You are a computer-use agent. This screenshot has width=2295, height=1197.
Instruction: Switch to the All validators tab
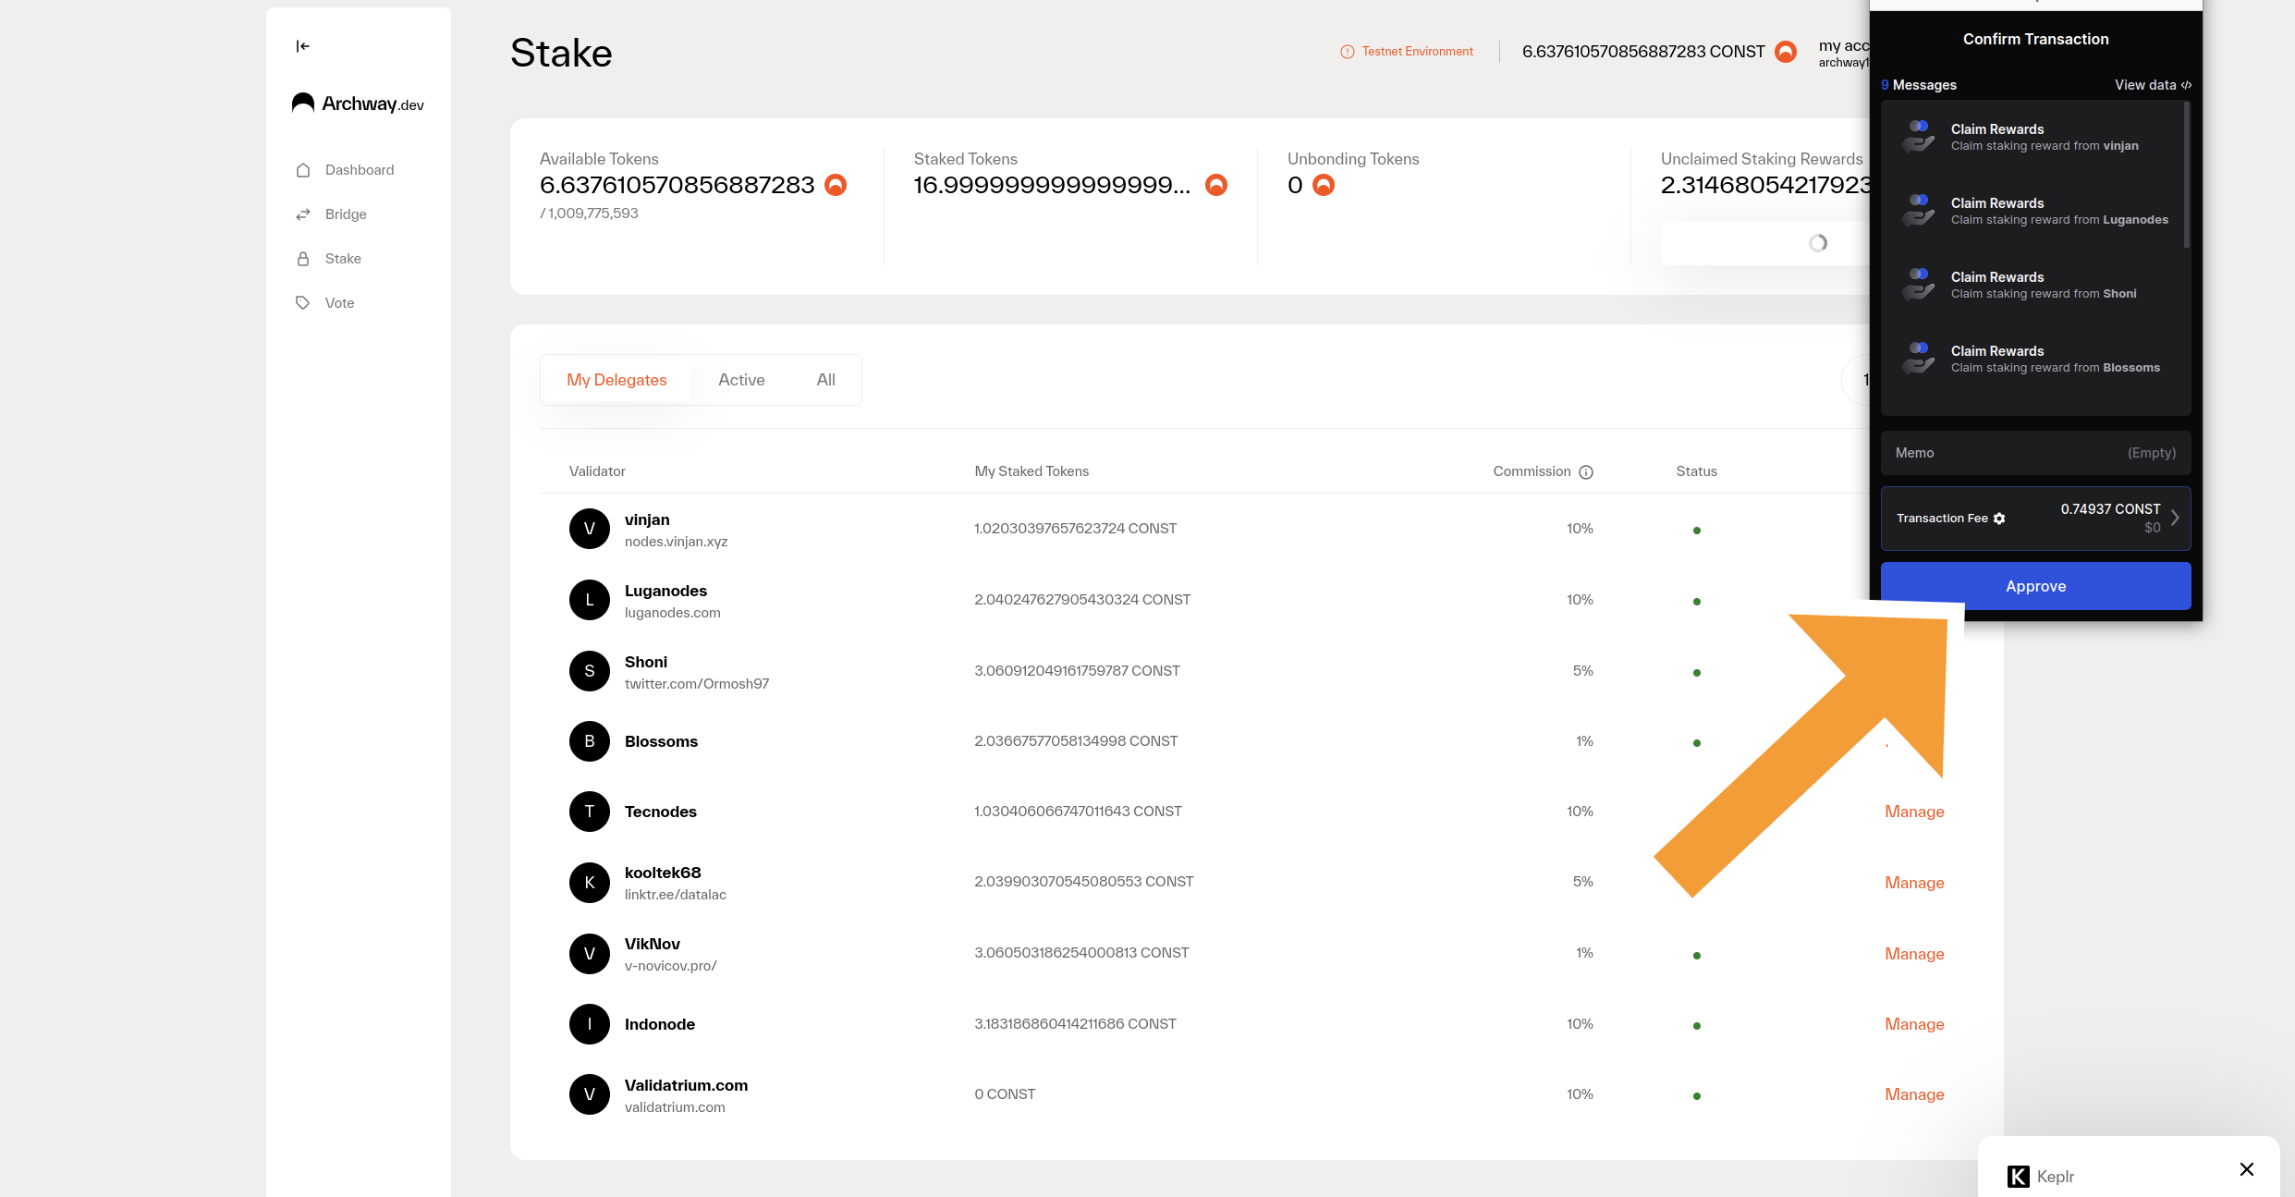(x=825, y=380)
